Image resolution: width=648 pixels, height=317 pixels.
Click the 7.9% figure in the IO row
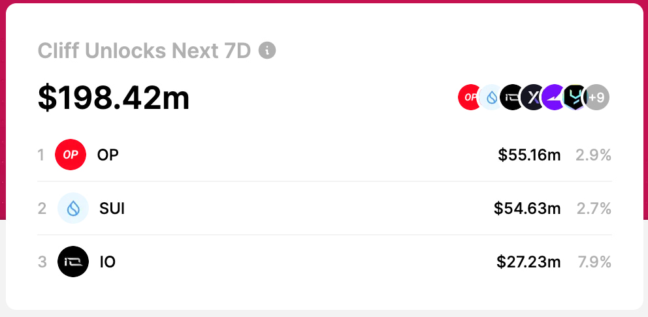tap(594, 262)
